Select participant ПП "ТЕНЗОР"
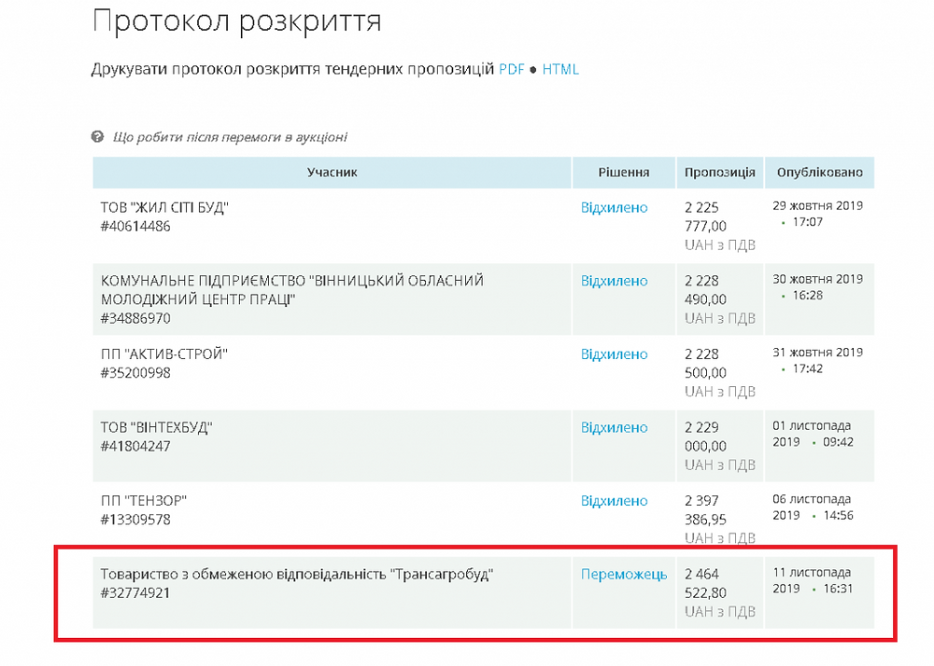The width and height of the screenshot is (934, 666). [x=143, y=501]
